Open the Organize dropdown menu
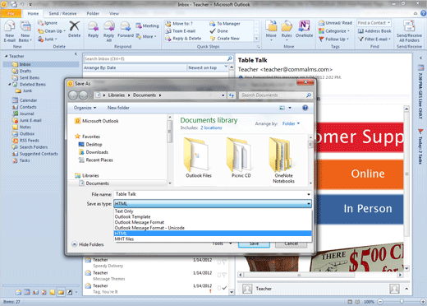Screen dimensions: 427x306 85,108
